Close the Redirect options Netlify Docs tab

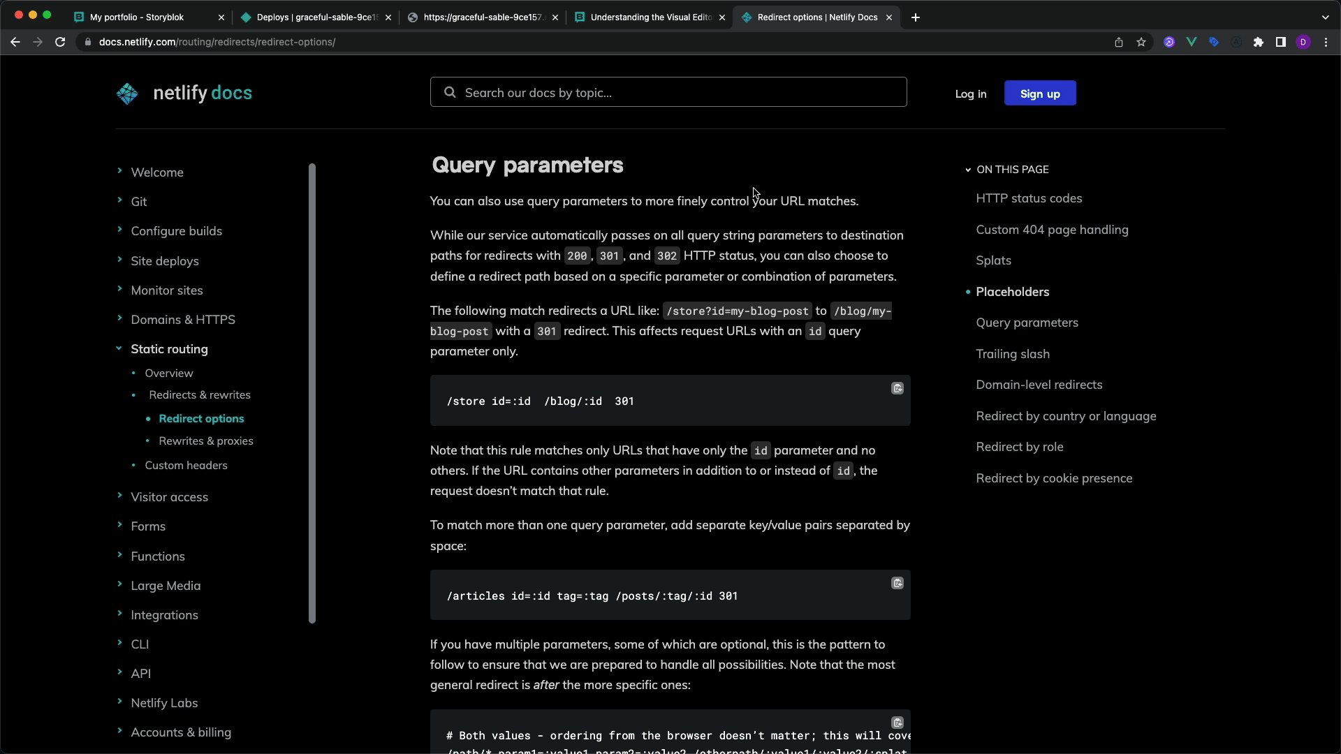pos(889,17)
